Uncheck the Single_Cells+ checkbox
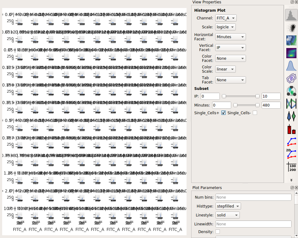Image resolution: width=298 pixels, height=238 pixels. point(223,113)
